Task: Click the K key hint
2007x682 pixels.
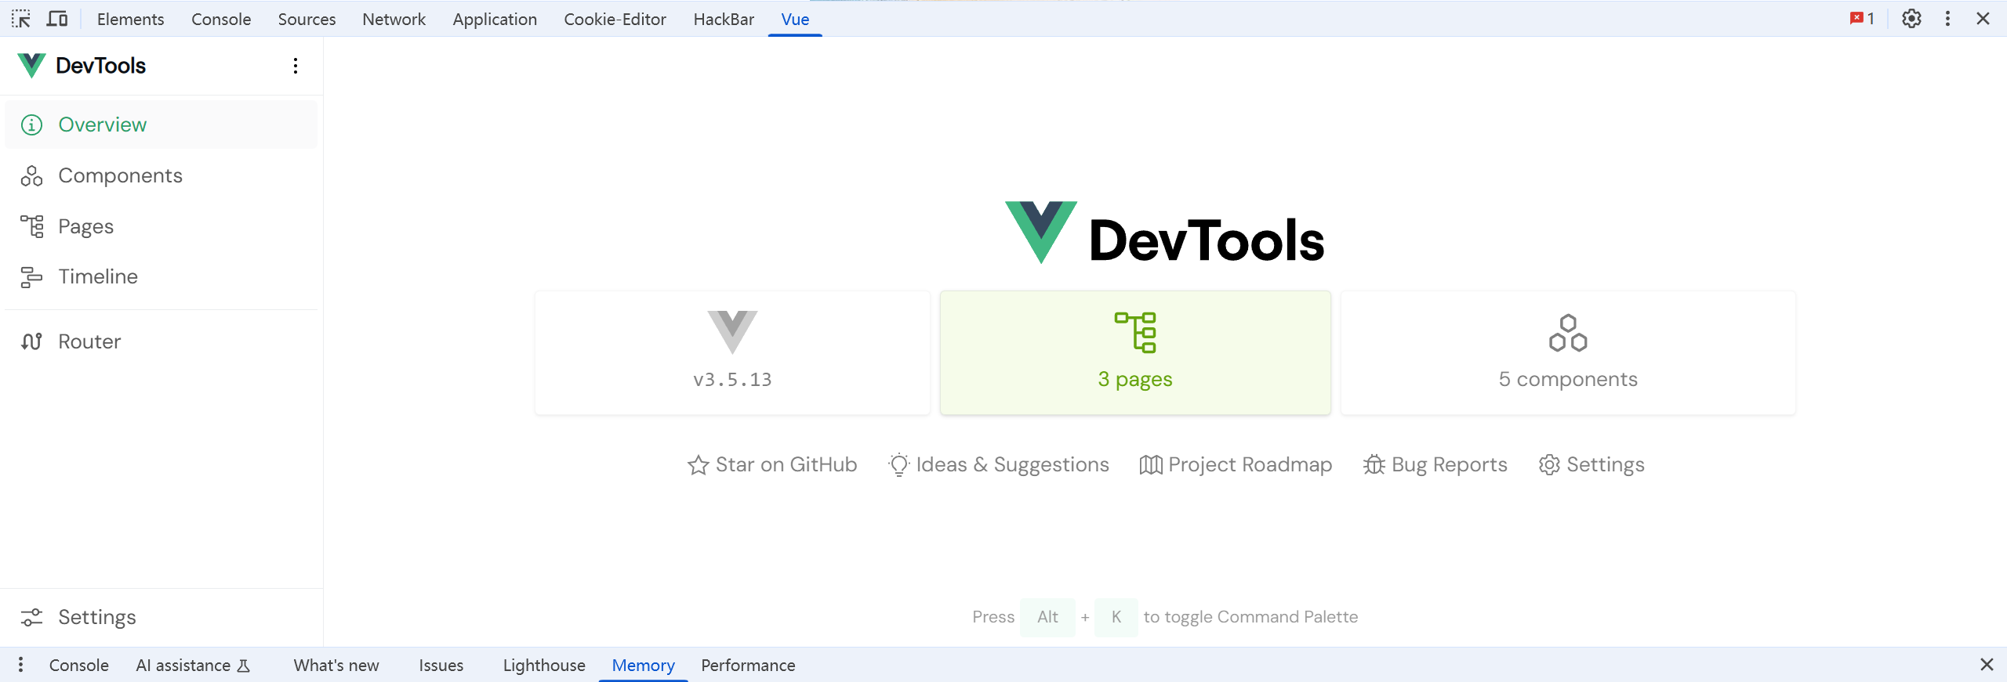Action: point(1116,617)
